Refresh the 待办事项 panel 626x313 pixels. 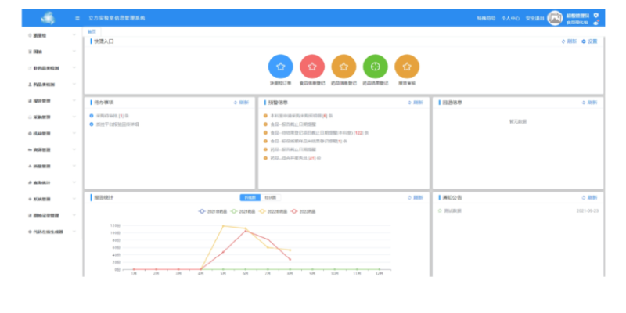tap(241, 103)
